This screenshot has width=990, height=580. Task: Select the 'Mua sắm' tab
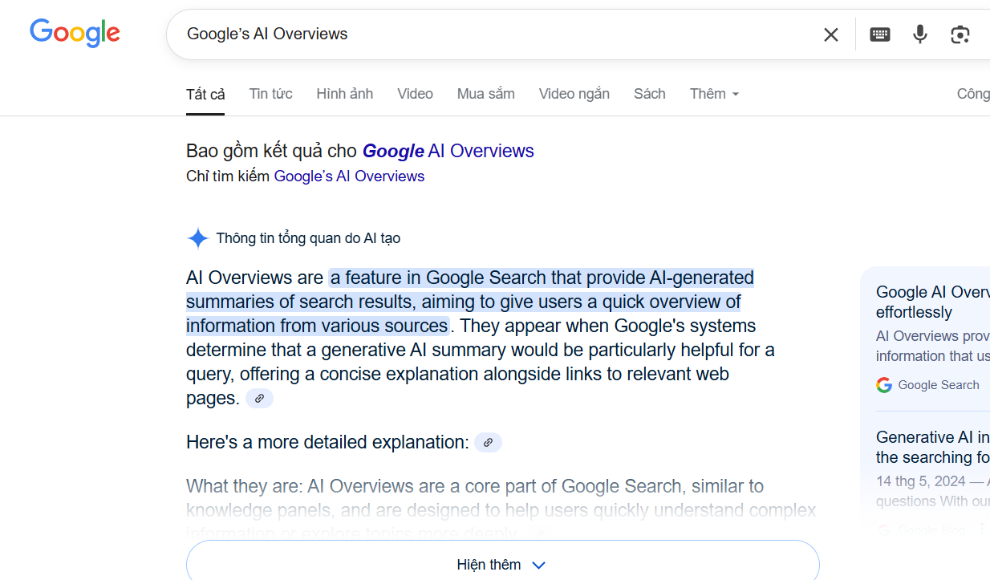click(x=486, y=94)
